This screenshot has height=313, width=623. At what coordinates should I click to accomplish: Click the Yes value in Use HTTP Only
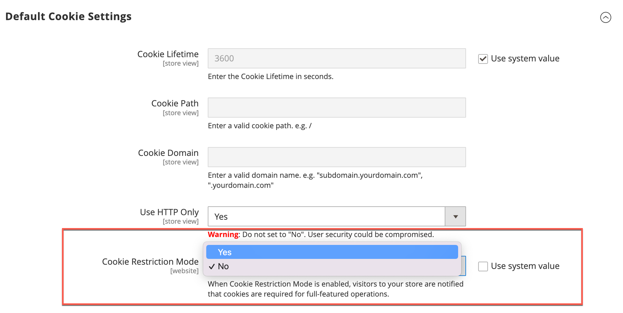coord(221,216)
